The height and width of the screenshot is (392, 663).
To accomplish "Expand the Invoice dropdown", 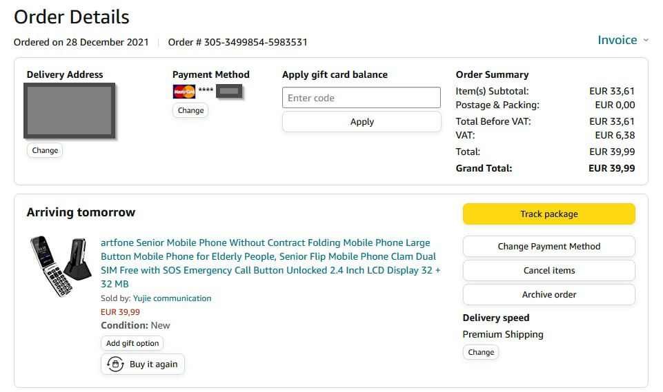I will tap(617, 40).
